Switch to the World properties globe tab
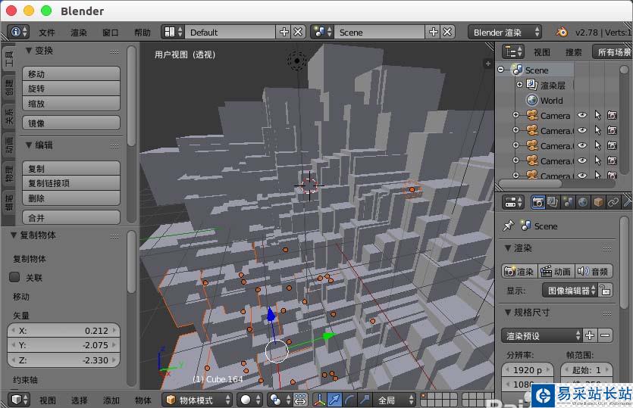 pyautogui.click(x=582, y=201)
